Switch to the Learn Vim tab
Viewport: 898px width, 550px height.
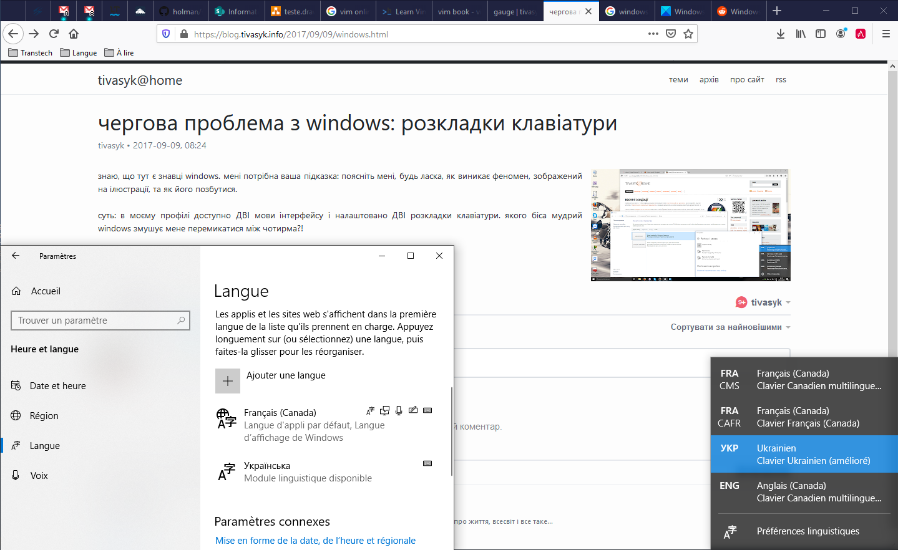pos(403,11)
